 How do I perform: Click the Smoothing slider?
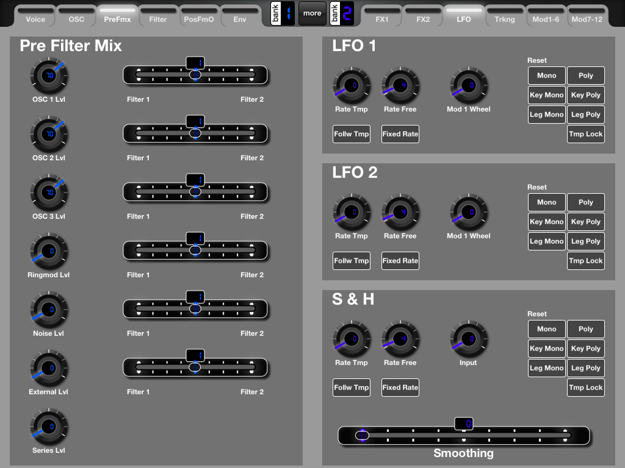pos(464,435)
